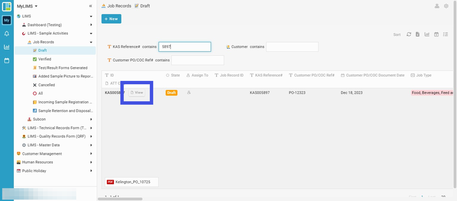Click the State column header
The image size is (457, 201).
point(173,75)
